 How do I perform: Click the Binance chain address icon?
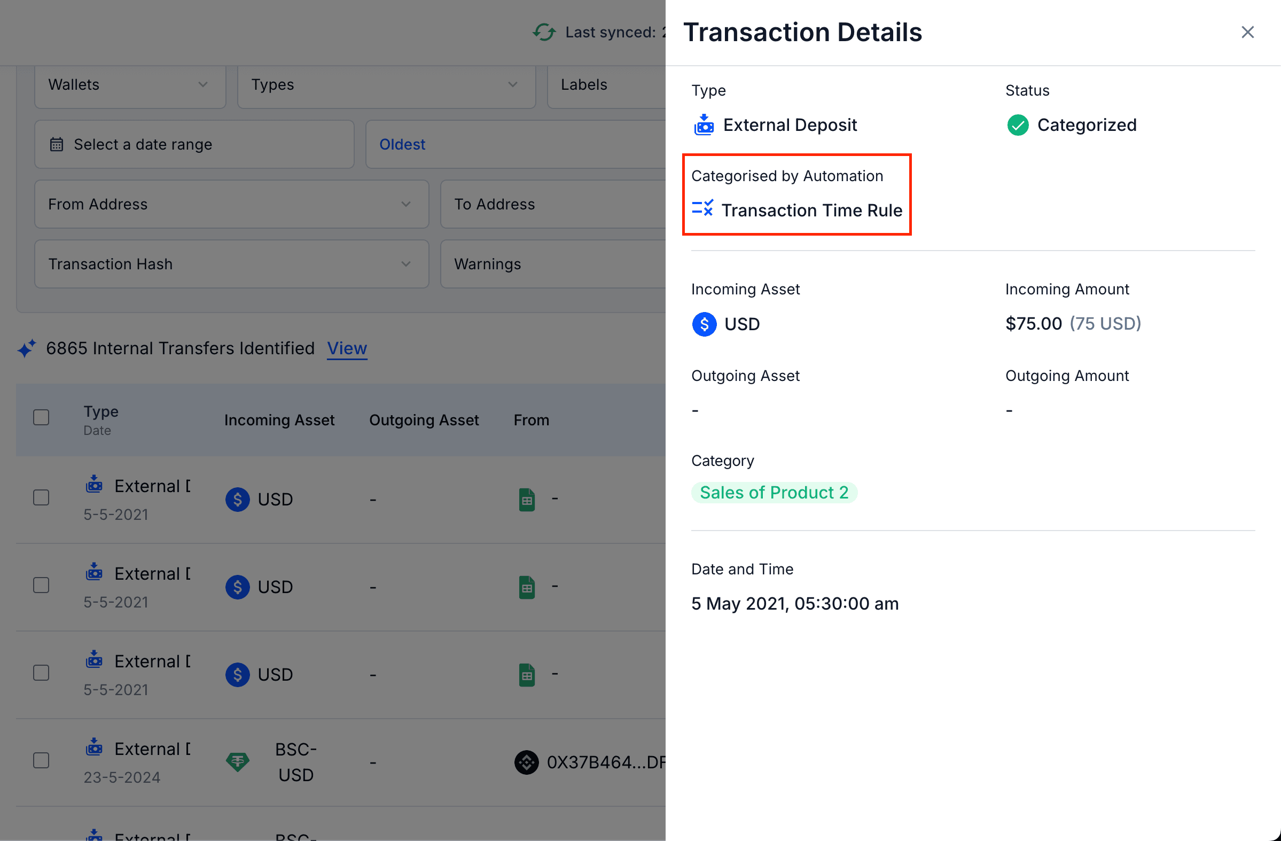526,762
